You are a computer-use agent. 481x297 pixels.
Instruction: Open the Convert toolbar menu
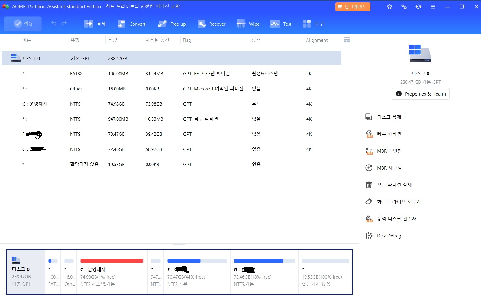click(x=131, y=24)
